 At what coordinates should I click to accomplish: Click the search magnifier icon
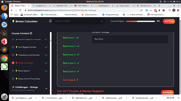(102, 21)
